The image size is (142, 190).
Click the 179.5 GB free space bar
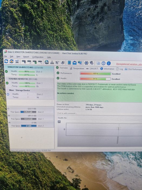coord(28,112)
